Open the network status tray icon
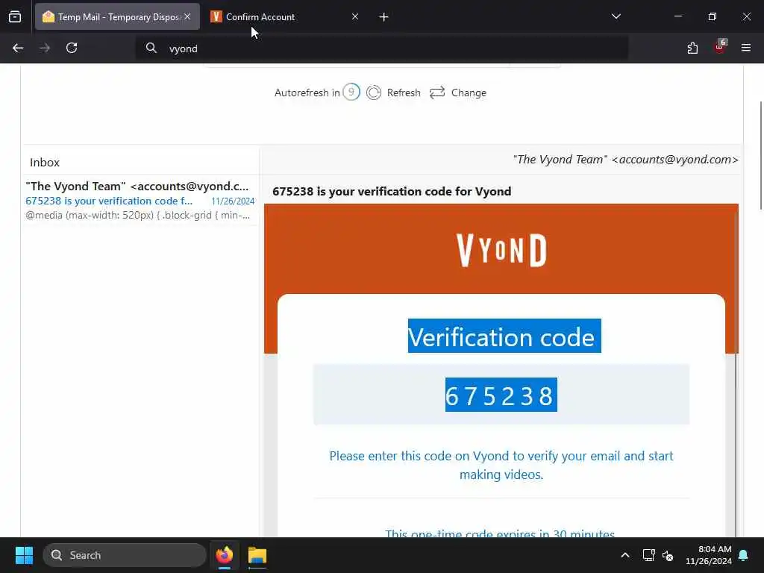 pos(648,555)
